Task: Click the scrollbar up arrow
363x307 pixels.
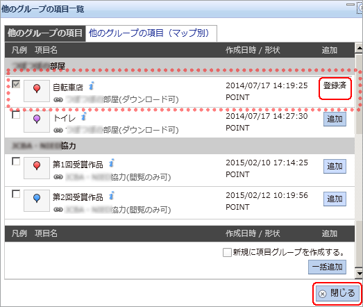Action: click(359, 48)
